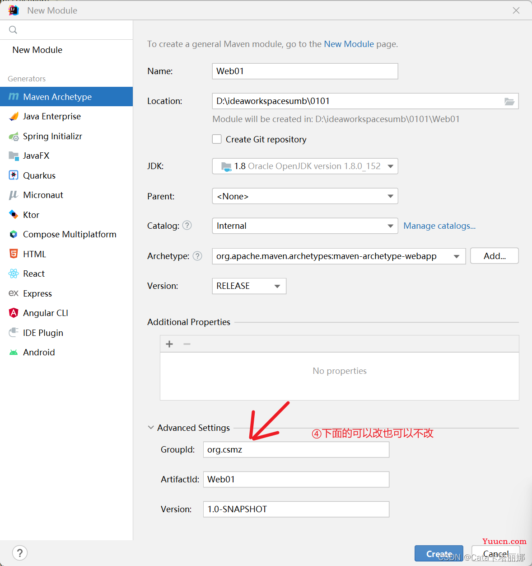Viewport: 532px width, 566px height.
Task: Click the IDE Plugin icon
Action: [14, 333]
